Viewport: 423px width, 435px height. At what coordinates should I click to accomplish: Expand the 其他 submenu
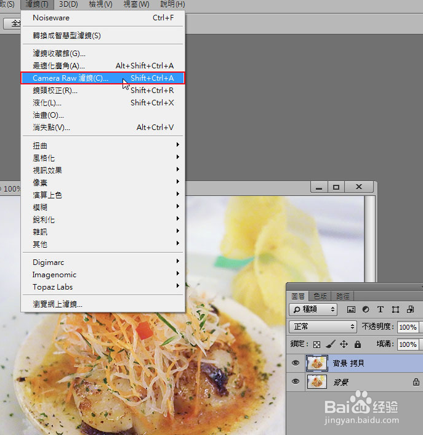[x=103, y=244]
